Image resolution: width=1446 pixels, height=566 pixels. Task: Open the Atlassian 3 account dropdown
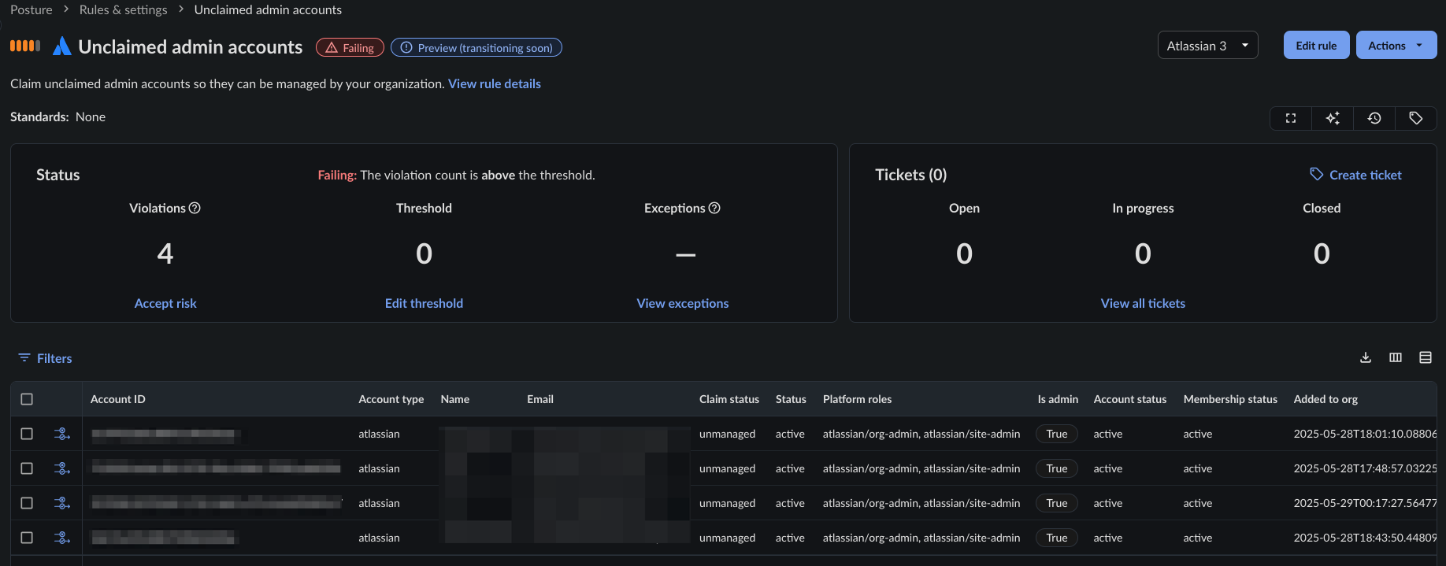coord(1207,46)
